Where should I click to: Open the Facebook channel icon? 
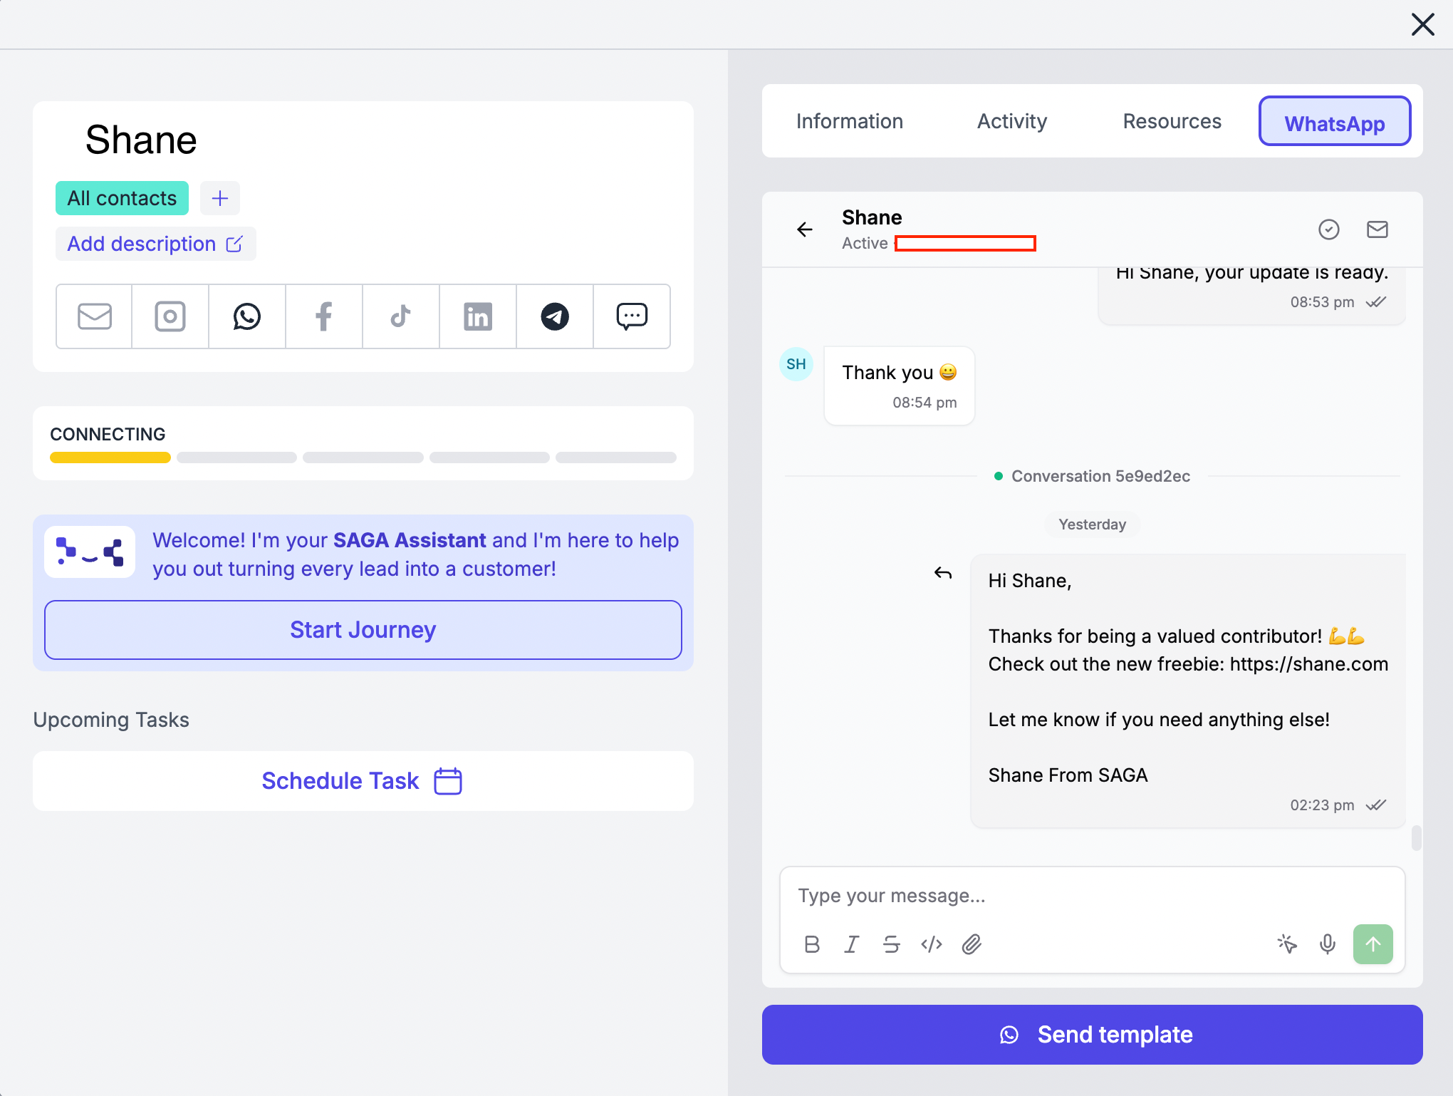click(324, 316)
